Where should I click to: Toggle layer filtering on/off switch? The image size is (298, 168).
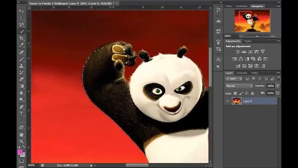point(278,78)
